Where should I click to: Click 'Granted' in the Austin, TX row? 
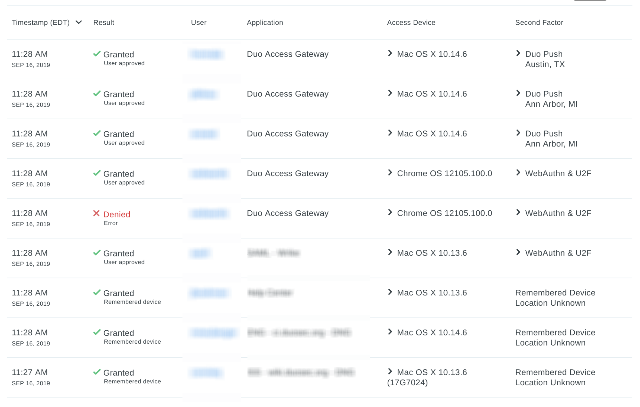[118, 54]
